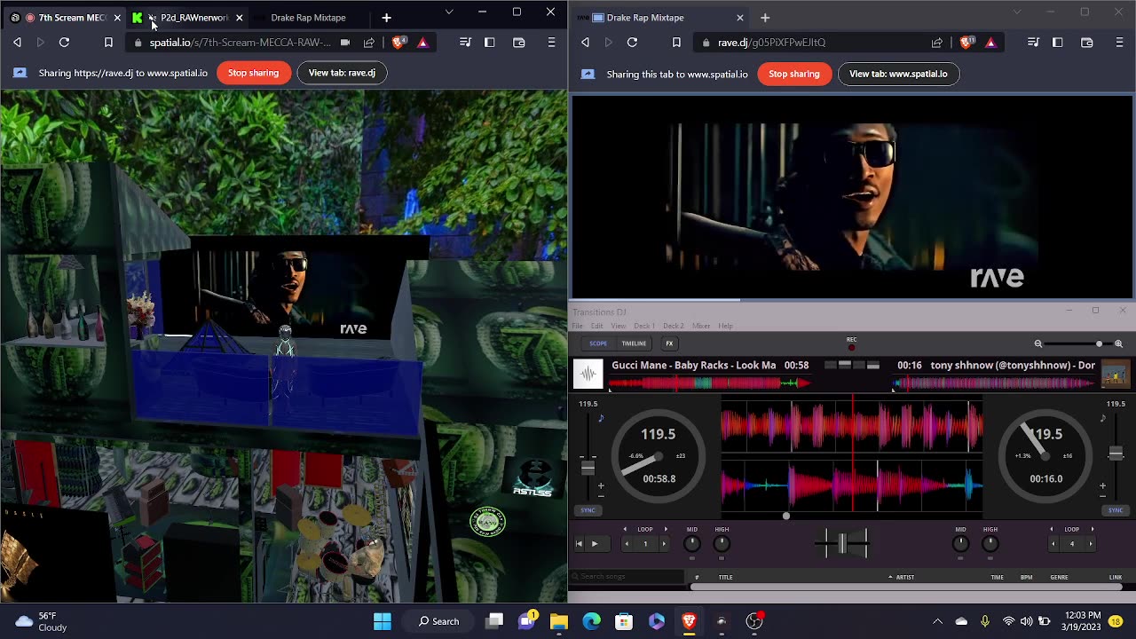Play the left deck in Transitions DJ

click(595, 543)
